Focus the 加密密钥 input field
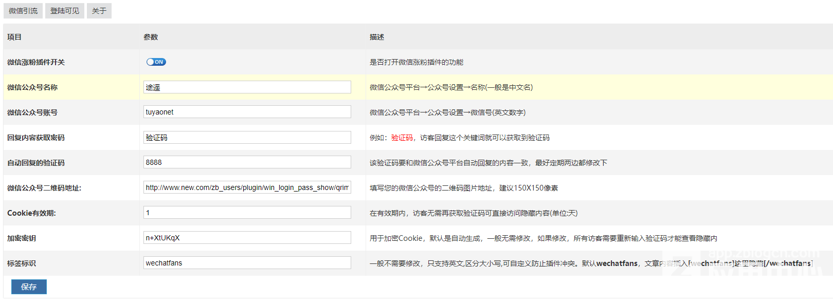833x304 pixels. pos(247,238)
